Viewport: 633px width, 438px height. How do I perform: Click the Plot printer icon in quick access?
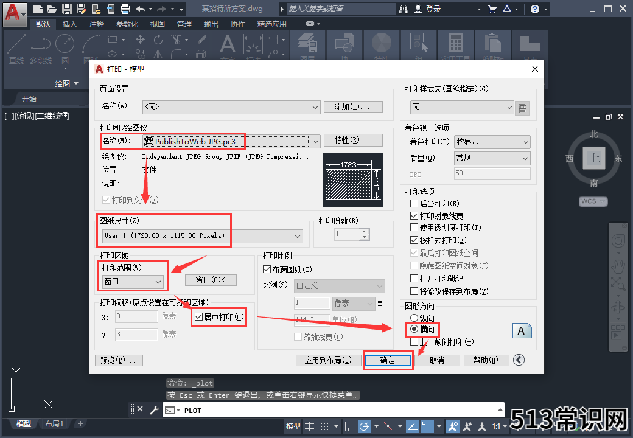coord(125,9)
